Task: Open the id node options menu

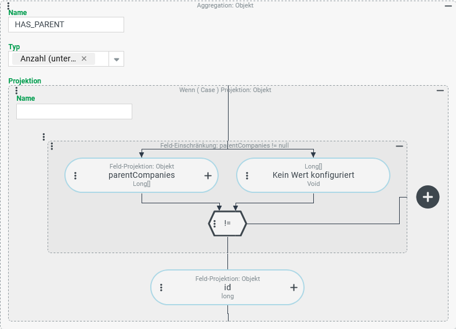Action: click(x=161, y=287)
